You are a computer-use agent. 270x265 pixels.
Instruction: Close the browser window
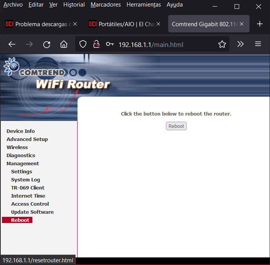(x=258, y=7)
